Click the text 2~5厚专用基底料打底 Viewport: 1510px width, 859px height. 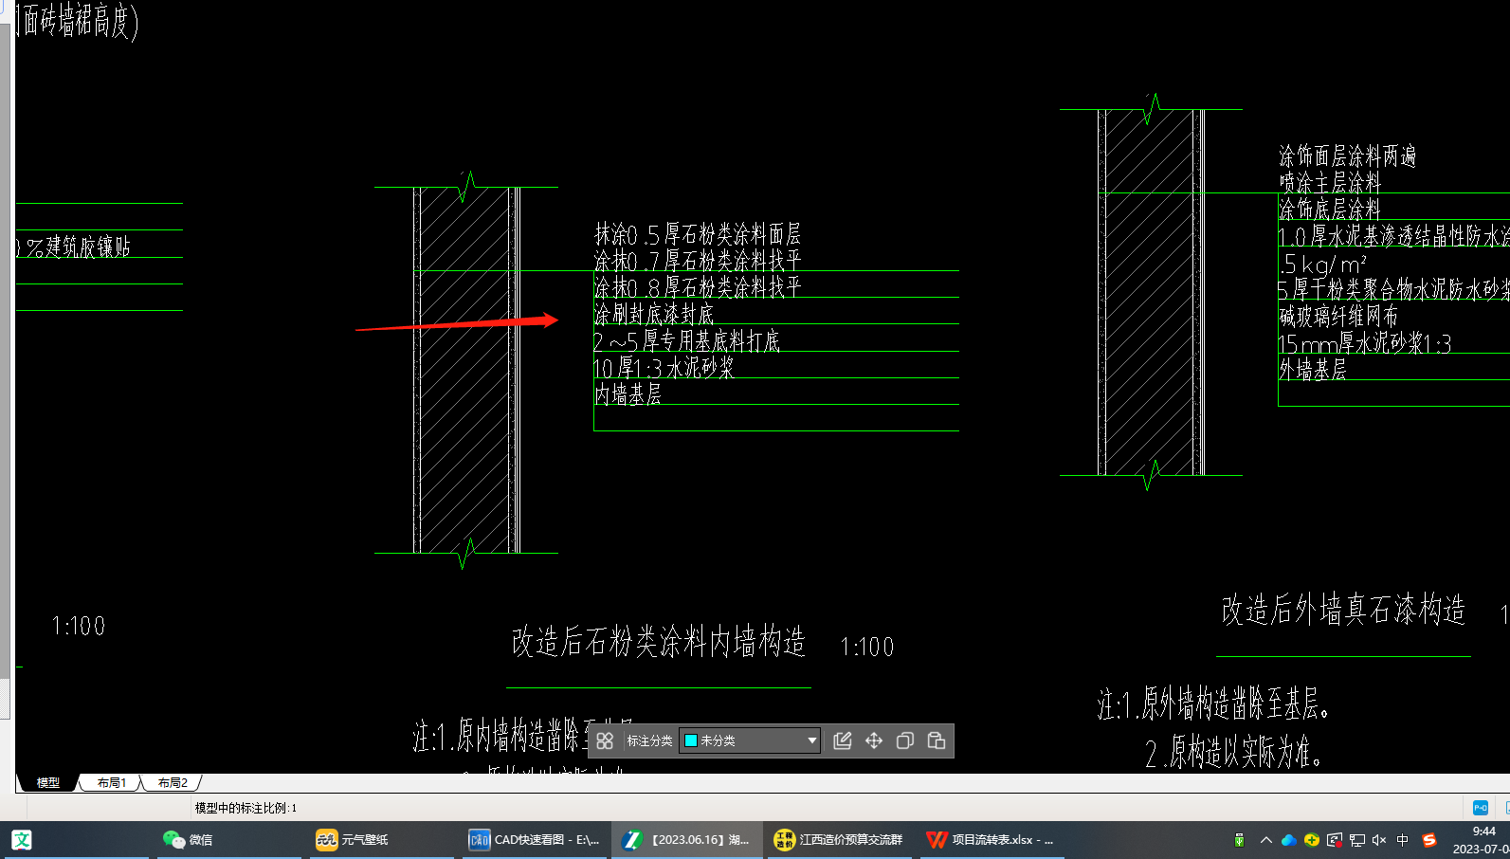pyautogui.click(x=687, y=340)
